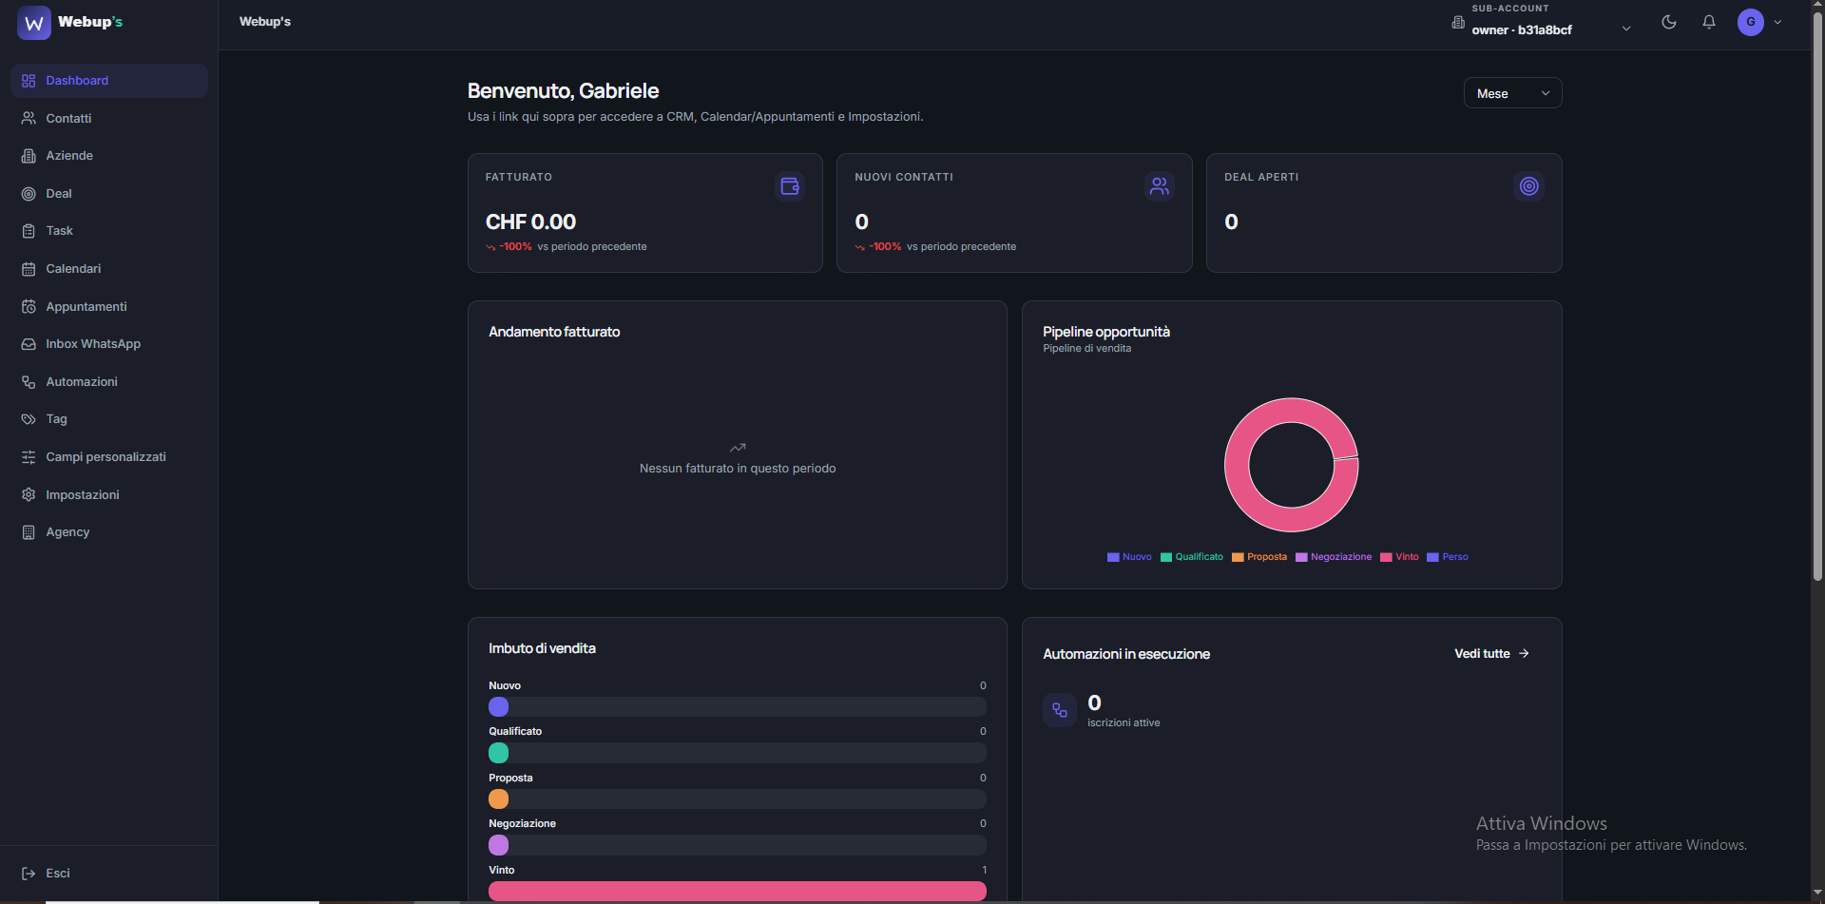Click the Impostazioni gear icon
The height and width of the screenshot is (904, 1825).
click(x=29, y=494)
